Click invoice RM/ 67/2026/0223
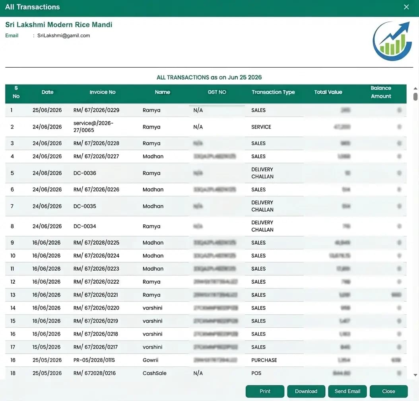The height and width of the screenshot is (401, 419). point(96,269)
